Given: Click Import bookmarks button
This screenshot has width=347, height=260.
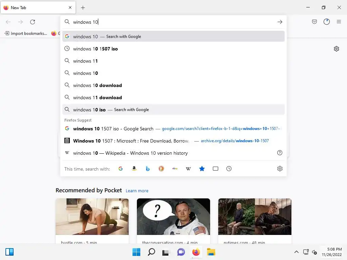Looking at the screenshot, I should click(26, 34).
